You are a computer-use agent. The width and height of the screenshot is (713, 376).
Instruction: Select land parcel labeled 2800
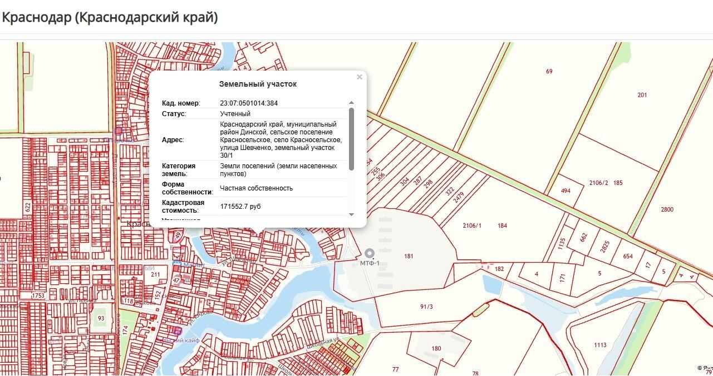point(667,209)
